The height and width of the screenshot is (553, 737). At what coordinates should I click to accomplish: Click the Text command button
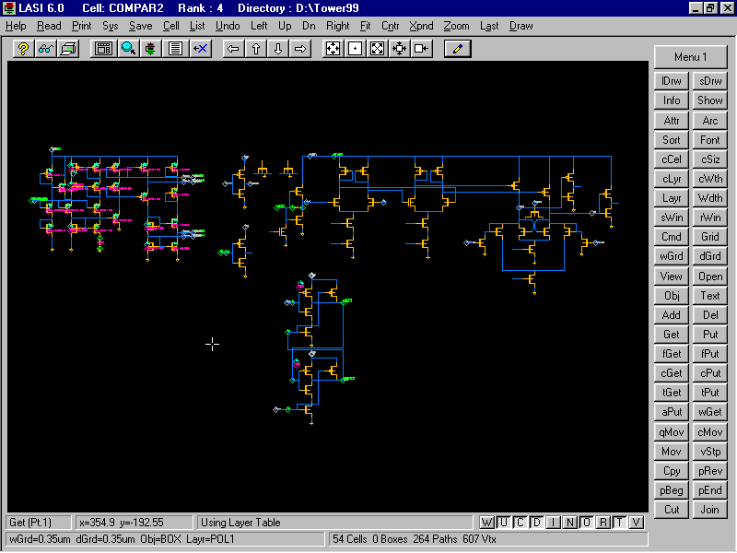(x=709, y=295)
